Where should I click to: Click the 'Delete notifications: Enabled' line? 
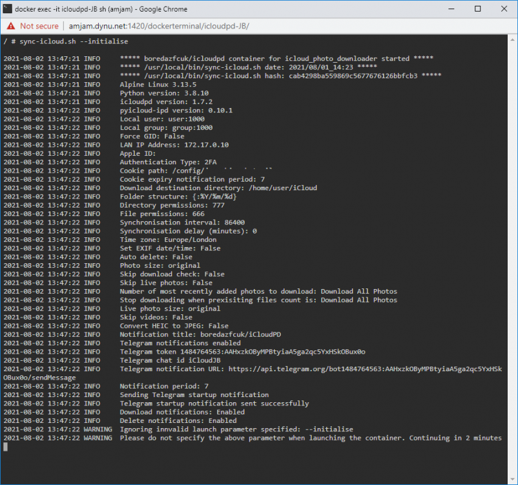pyautogui.click(x=178, y=420)
